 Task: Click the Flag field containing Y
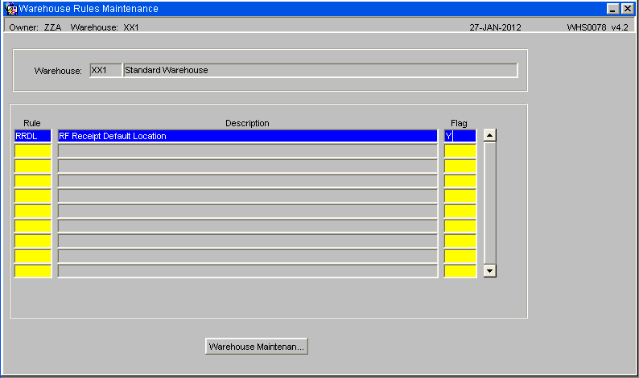[x=460, y=136]
